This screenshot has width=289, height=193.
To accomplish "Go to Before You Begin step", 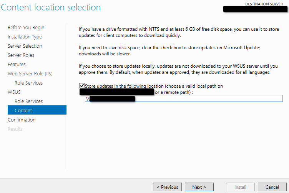I will point(26,27).
